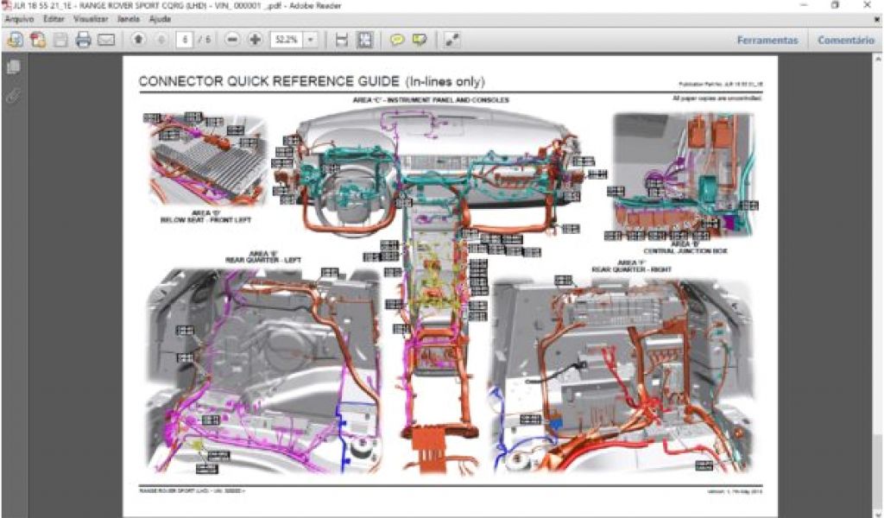Open the Ferramentas pane
884x518 pixels.
click(767, 40)
